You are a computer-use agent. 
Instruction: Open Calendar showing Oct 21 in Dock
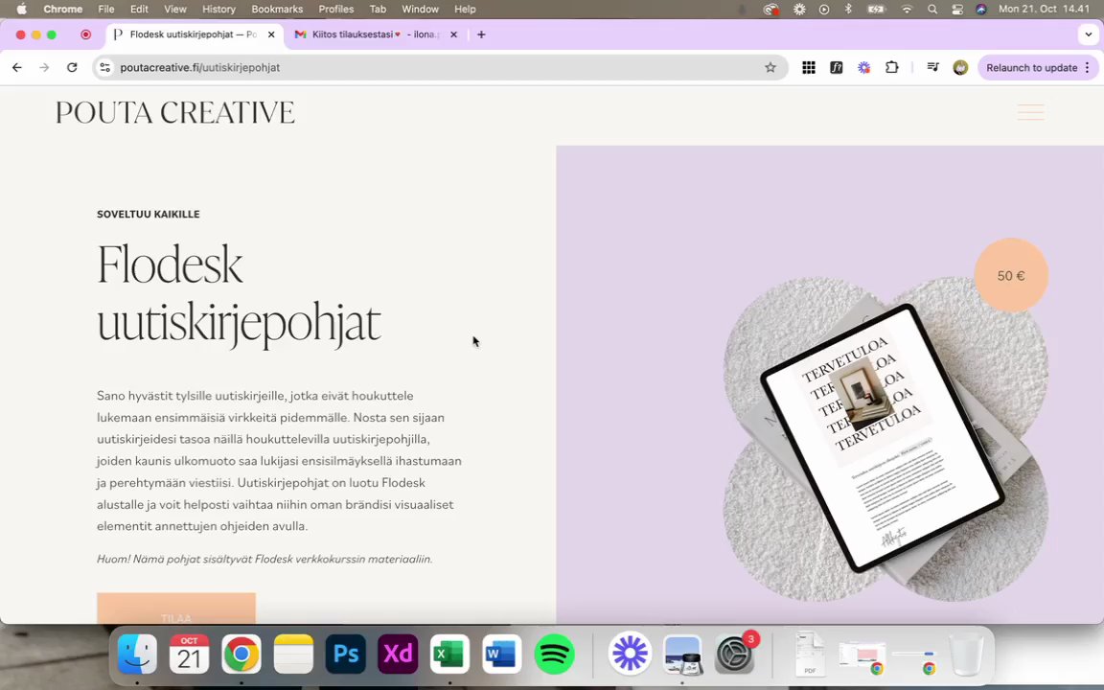tap(190, 655)
